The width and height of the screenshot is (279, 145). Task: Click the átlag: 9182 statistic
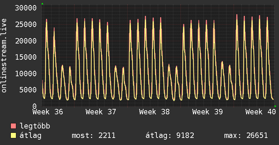(x=170, y=136)
